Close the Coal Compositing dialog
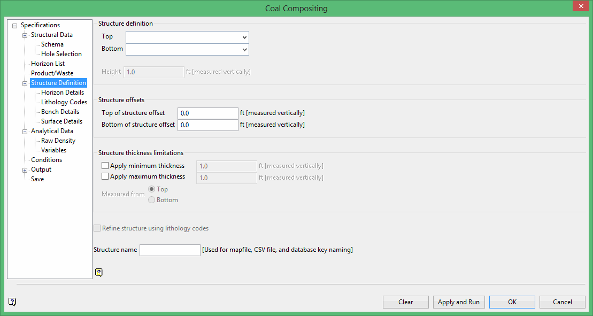 click(x=580, y=6)
